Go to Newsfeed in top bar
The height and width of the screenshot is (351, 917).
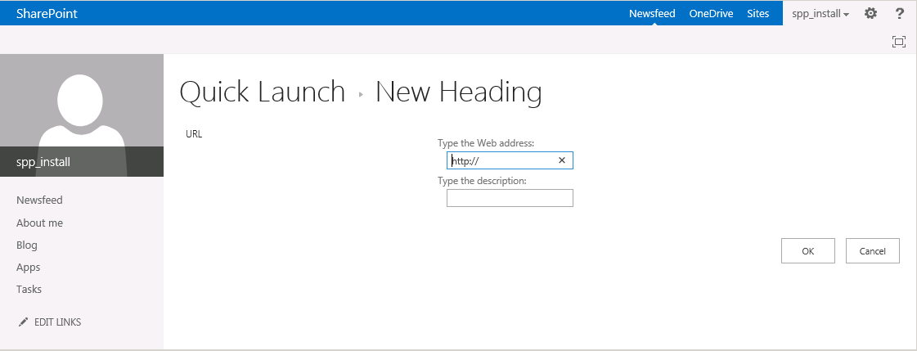[652, 13]
